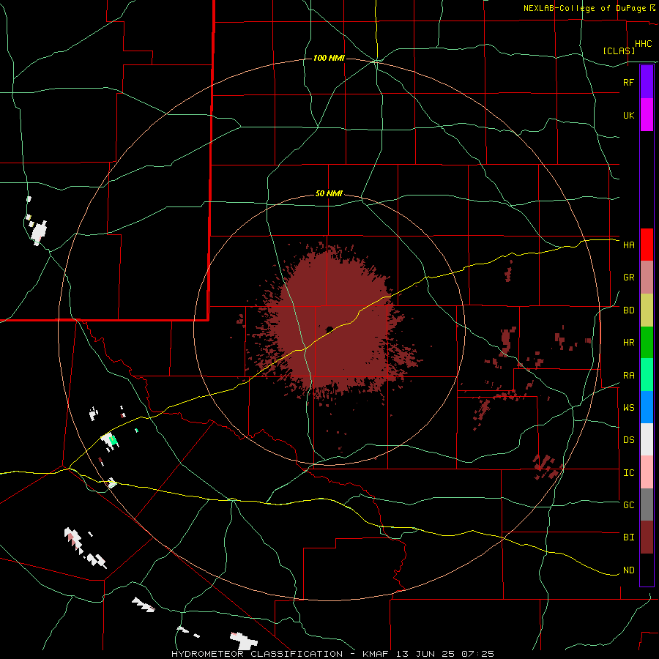Click the UK legend label
This screenshot has height=659, width=659.
[x=628, y=115]
